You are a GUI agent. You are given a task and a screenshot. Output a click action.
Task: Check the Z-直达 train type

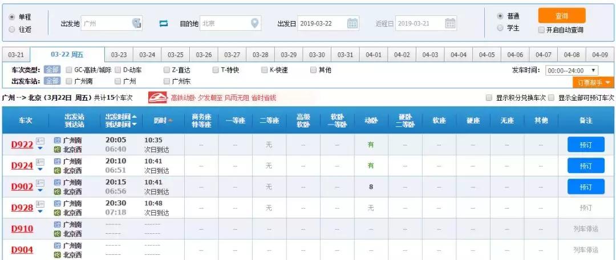coord(167,70)
